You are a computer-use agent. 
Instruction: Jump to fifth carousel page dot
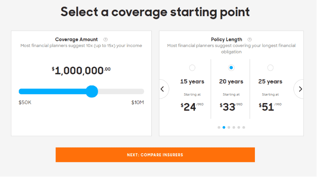click(x=239, y=127)
